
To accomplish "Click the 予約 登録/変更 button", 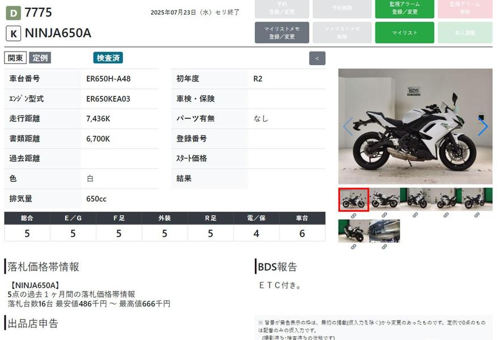I will point(282,8).
